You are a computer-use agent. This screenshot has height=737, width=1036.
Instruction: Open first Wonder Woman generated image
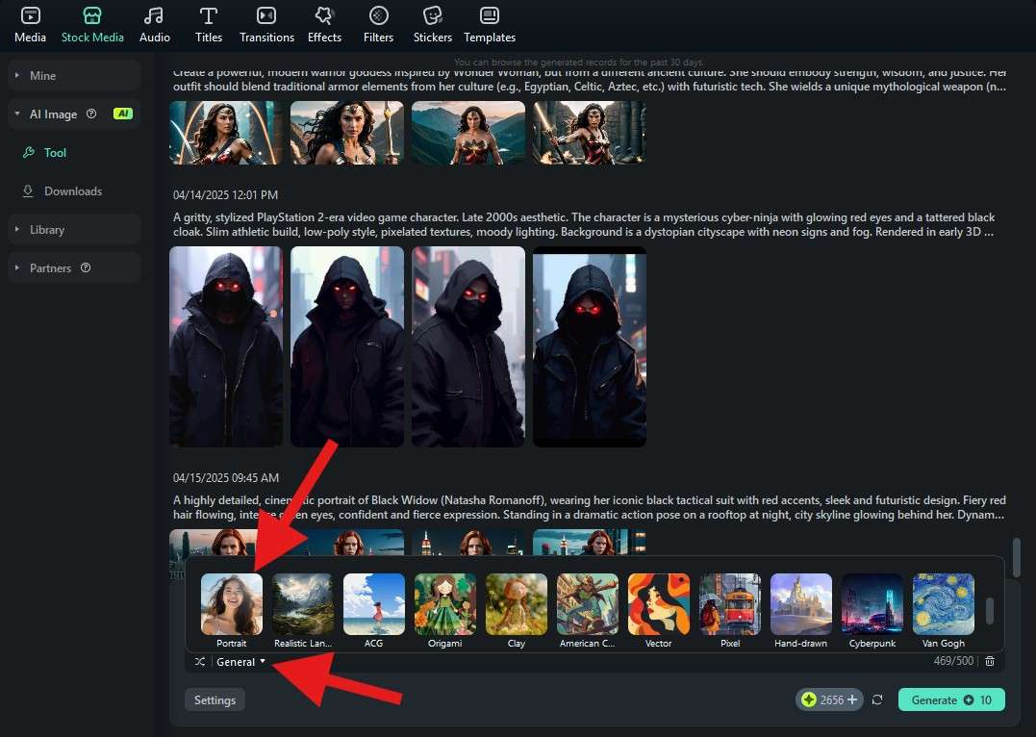[x=226, y=132]
